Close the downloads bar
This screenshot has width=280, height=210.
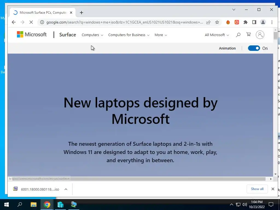(x=273, y=189)
